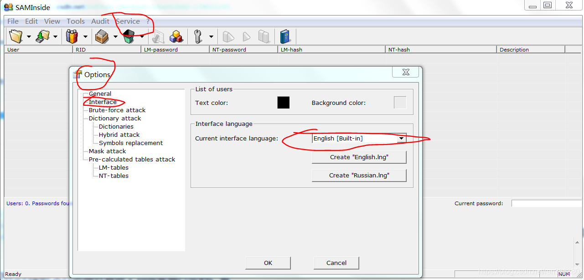Click the Cancel button in Options
This screenshot has width=584, height=280.
[x=336, y=263]
